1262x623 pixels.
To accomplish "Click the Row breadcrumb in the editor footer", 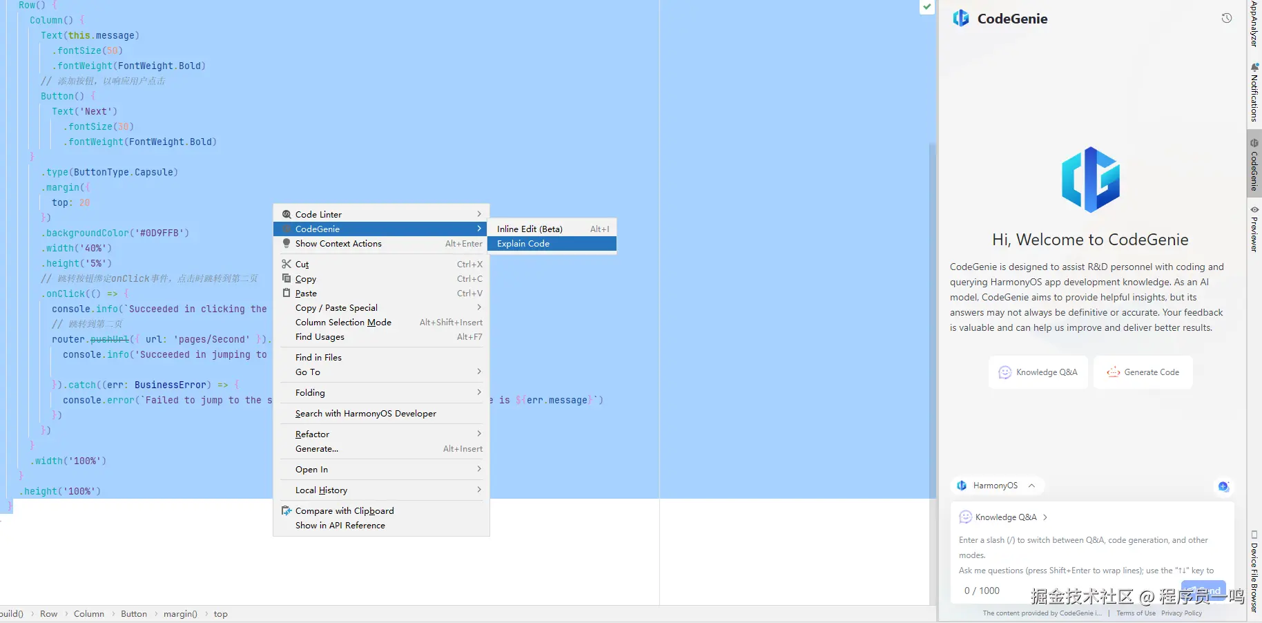I will (x=48, y=614).
